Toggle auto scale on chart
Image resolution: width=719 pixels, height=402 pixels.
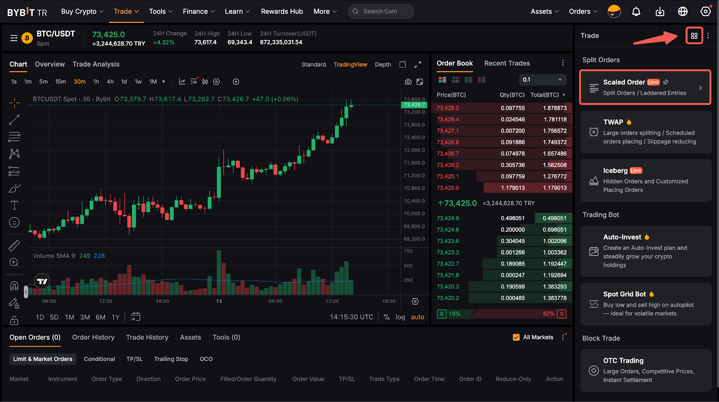(x=417, y=317)
